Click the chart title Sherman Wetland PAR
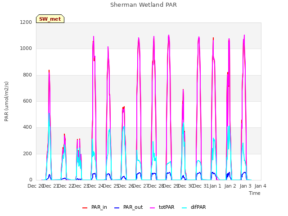This screenshot has width=288, height=216. point(144,5)
